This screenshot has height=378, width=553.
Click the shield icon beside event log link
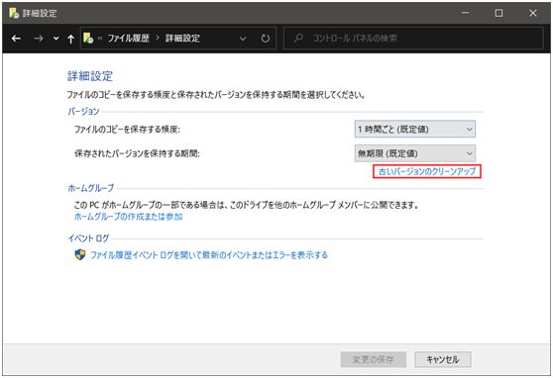click(80, 254)
